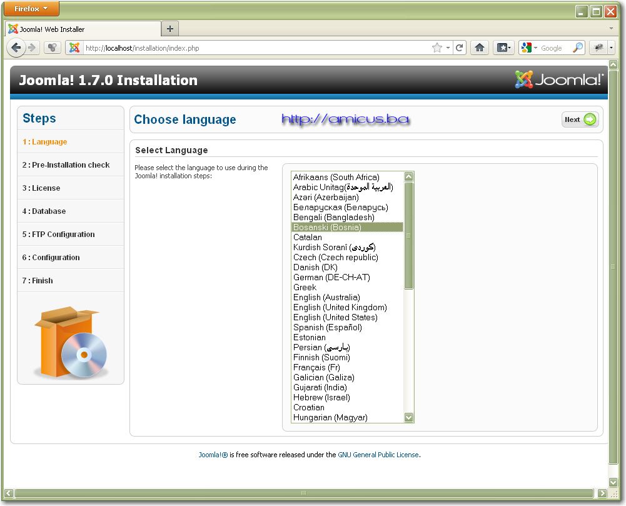This screenshot has height=506, width=626.
Task: Select Estonian language
Action: point(347,337)
